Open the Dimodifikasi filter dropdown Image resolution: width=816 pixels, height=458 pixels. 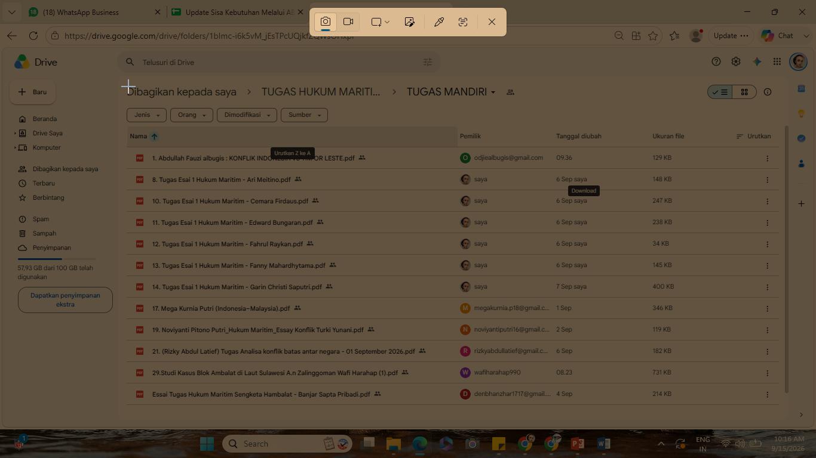pyautogui.click(x=247, y=115)
